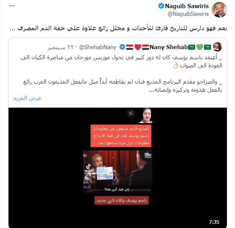Click green heart emoji in Nany's name
Viewport: 235px width, 228px height.
click(x=199, y=47)
